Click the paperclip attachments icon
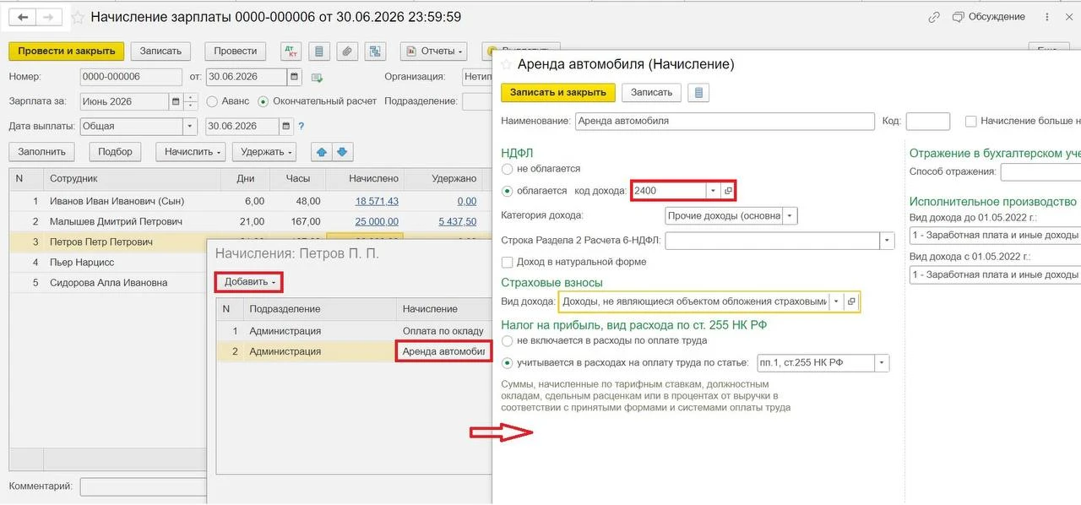The width and height of the screenshot is (1081, 505). 346,52
